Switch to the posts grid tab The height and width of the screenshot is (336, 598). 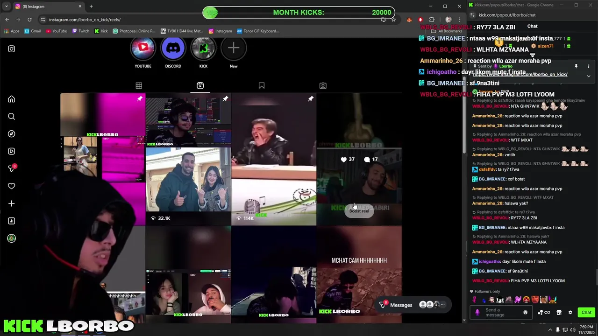coord(139,85)
